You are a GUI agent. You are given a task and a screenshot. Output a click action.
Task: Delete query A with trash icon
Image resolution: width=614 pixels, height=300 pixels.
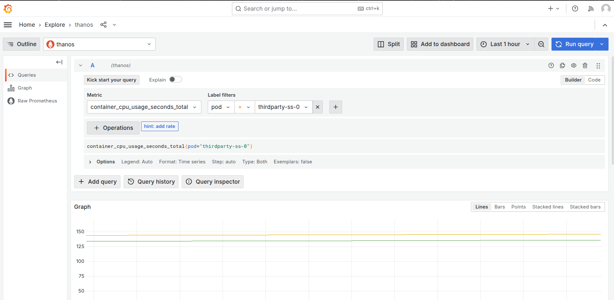(585, 65)
